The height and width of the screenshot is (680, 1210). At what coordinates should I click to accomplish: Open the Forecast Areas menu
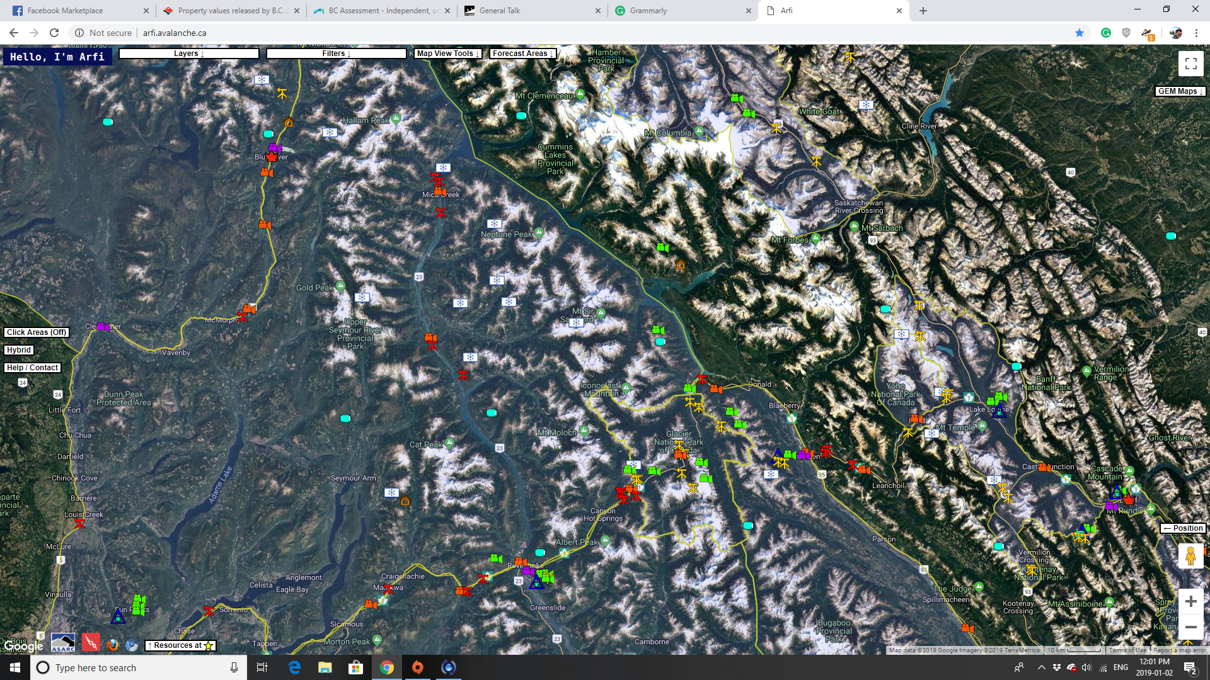[522, 54]
